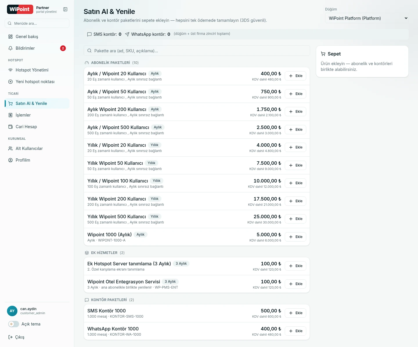This screenshot has height=347, width=418.
Task: Click the Profilim user icon
Action: click(10, 160)
